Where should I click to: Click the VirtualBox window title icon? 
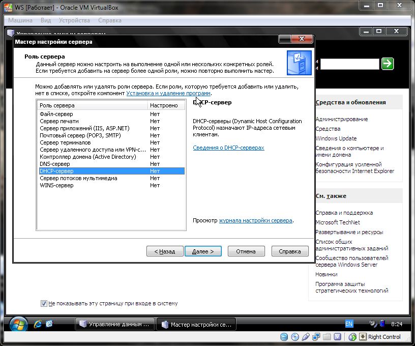click(x=8, y=8)
